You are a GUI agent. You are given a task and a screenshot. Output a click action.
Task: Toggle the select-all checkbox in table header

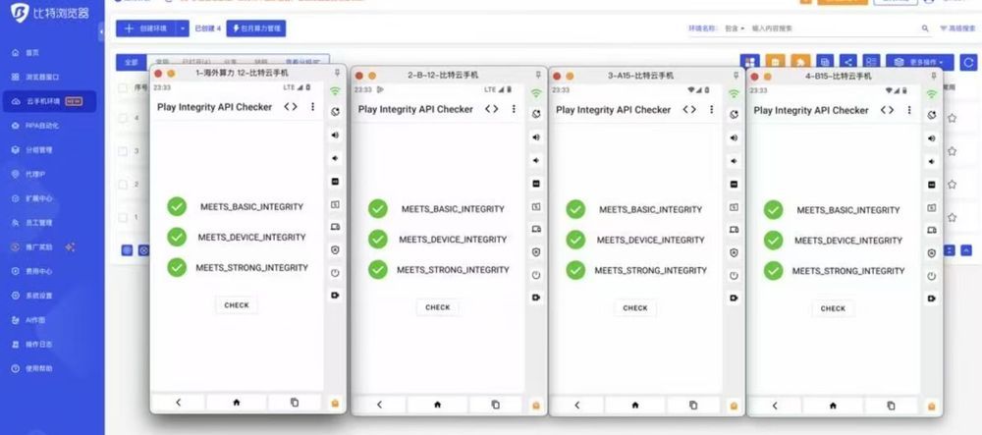pyautogui.click(x=123, y=87)
